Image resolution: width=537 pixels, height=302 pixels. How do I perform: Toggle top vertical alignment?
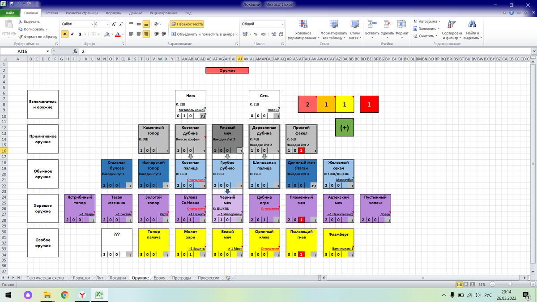click(132, 24)
